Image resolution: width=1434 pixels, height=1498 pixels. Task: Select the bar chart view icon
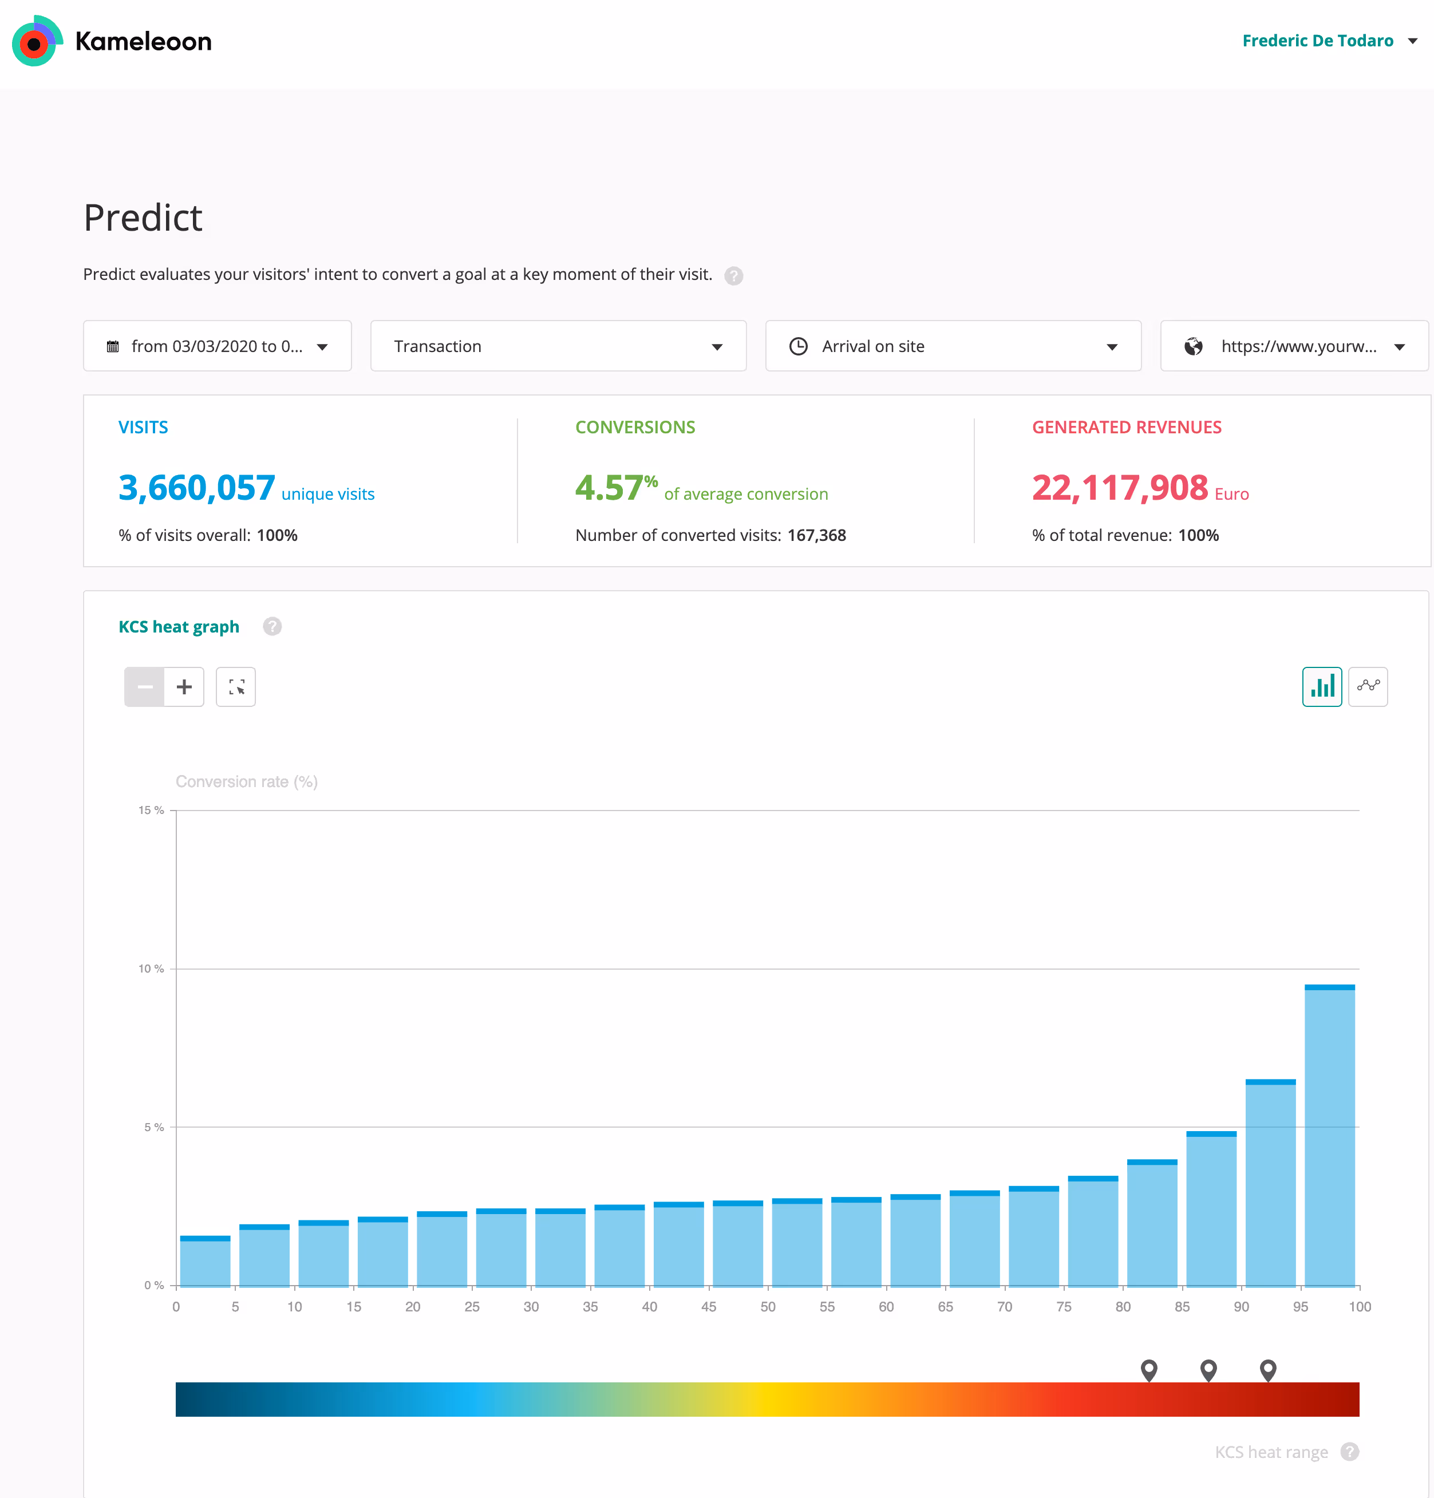coord(1322,686)
